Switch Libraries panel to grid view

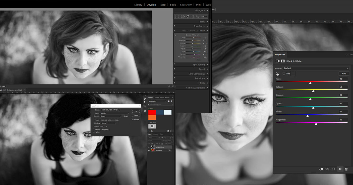click(169, 101)
